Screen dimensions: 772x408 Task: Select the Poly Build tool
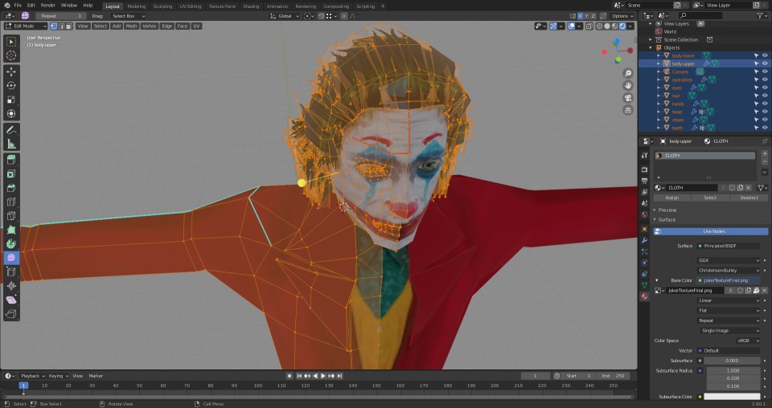pos(10,230)
